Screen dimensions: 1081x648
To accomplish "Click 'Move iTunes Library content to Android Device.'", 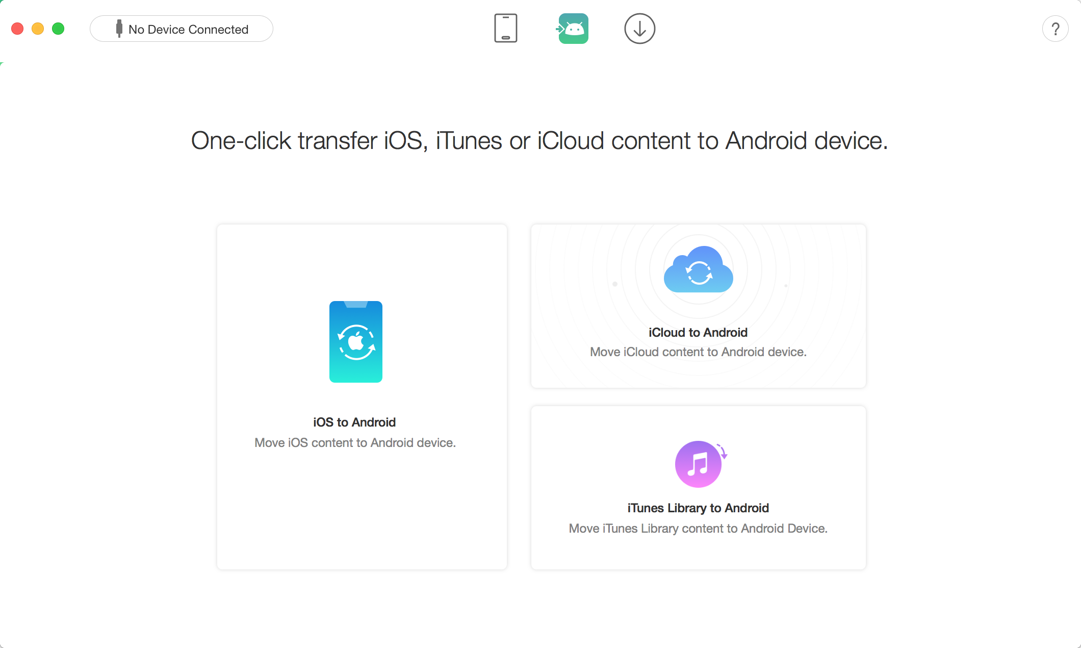I will [x=698, y=529].
